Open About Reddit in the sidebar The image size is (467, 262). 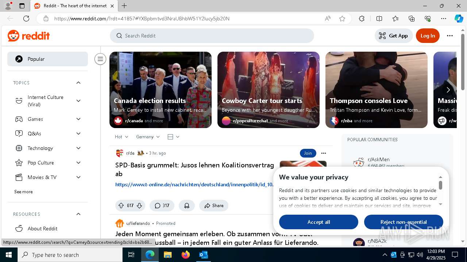click(47, 229)
